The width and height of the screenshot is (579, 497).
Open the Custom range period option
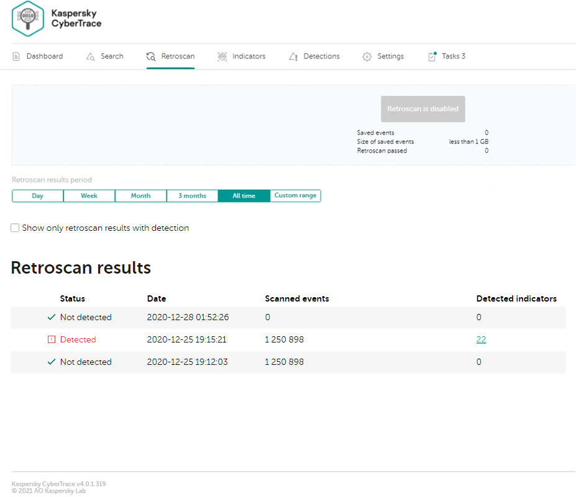click(x=296, y=196)
